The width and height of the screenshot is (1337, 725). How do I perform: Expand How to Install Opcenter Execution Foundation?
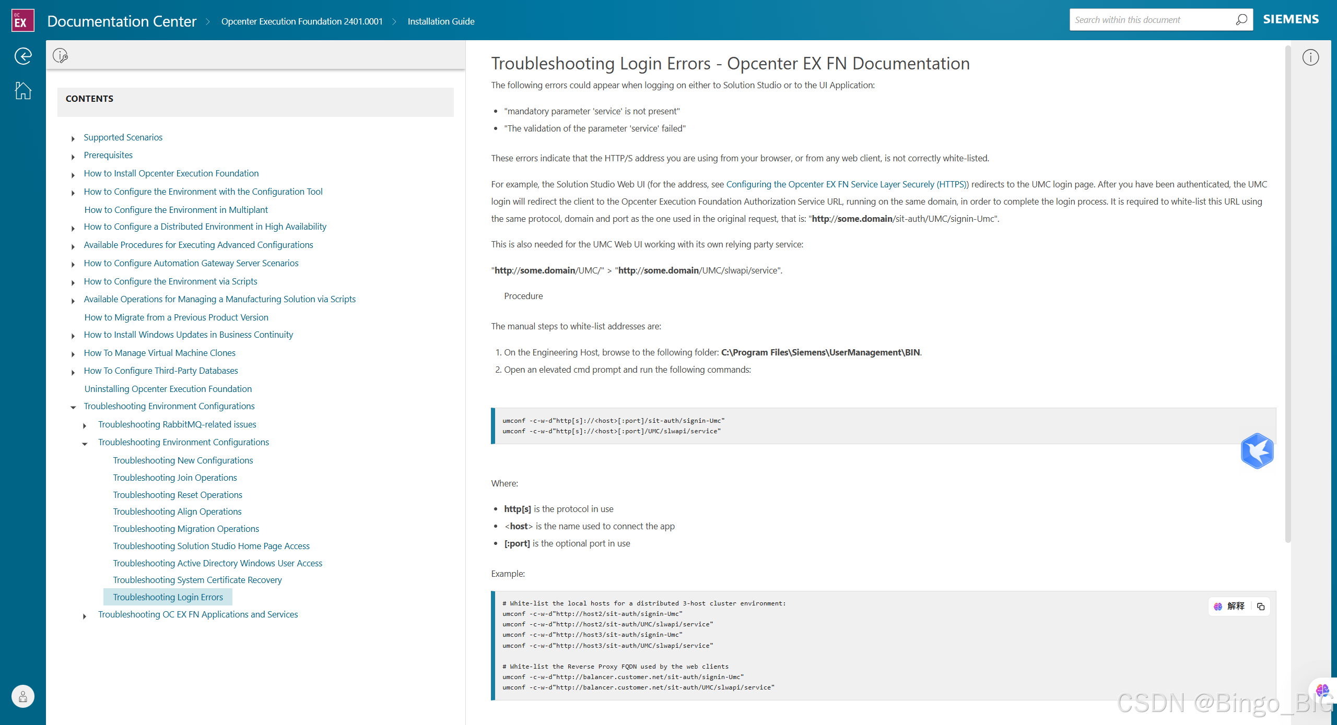73,174
